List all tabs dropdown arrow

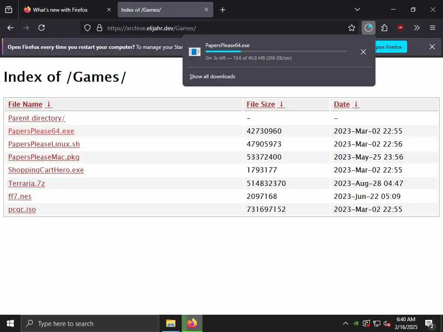[357, 10]
